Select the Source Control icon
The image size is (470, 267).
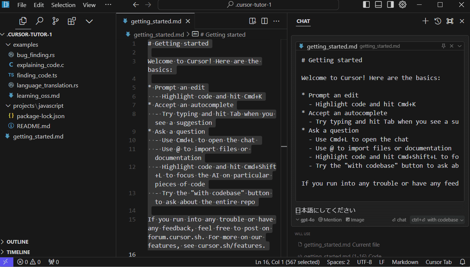55,21
